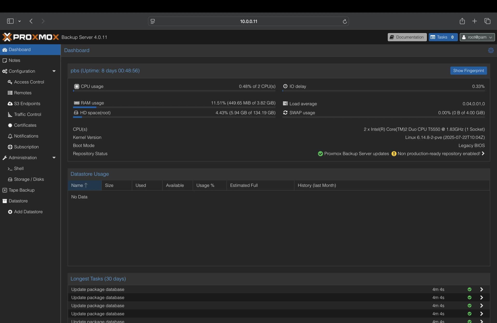Select Notes in the sidebar
The image size is (497, 323).
click(13, 60)
